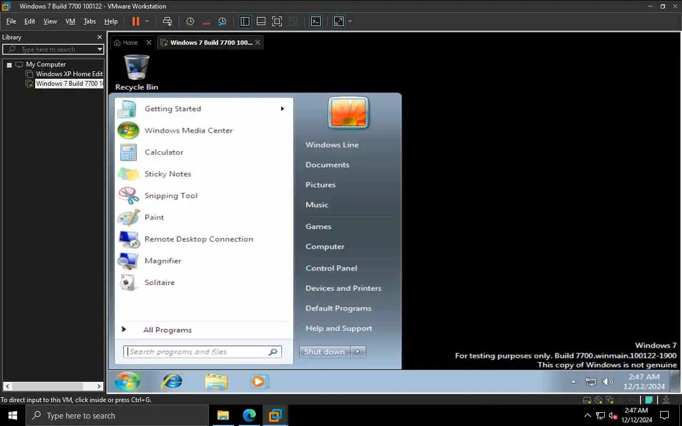This screenshot has height=426, width=682.
Task: Open Help and Support
Action: tap(338, 329)
